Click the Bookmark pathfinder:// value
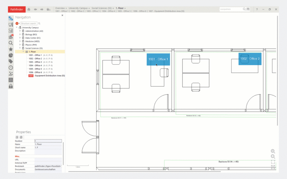287x179 pixels. 48,166
